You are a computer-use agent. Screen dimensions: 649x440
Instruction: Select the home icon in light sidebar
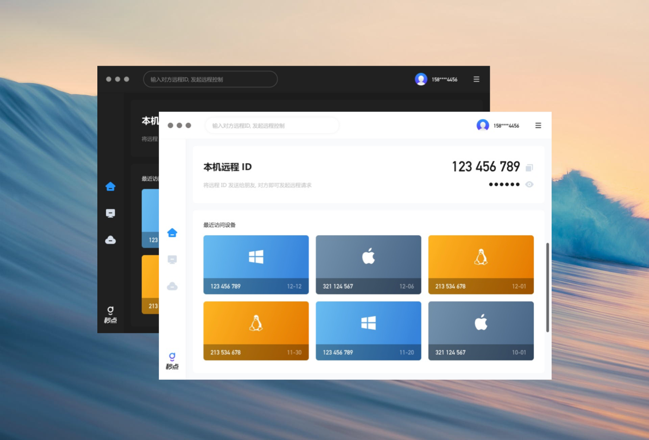coord(172,233)
